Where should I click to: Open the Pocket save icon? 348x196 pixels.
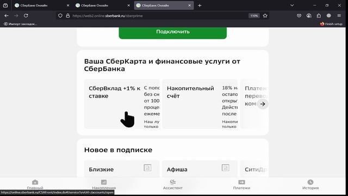[x=299, y=16]
